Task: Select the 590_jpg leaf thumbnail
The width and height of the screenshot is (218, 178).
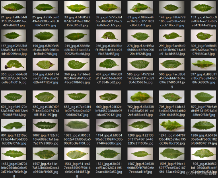Action: click(172, 64)
